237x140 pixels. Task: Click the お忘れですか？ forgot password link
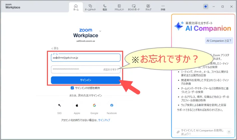tap(111, 69)
